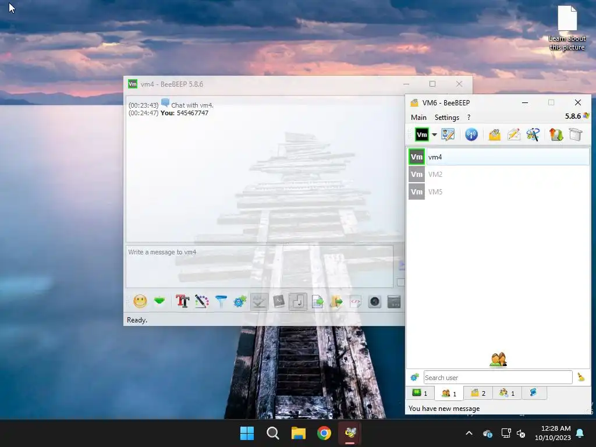
Task: Open 'Learn about this picture' desktop icon
Action: (567, 28)
